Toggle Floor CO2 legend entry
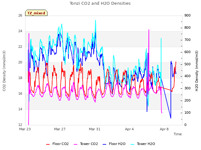 point(57,144)
